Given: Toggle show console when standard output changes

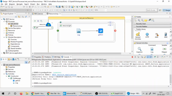Looking at the screenshot, I should tap(148, 57).
